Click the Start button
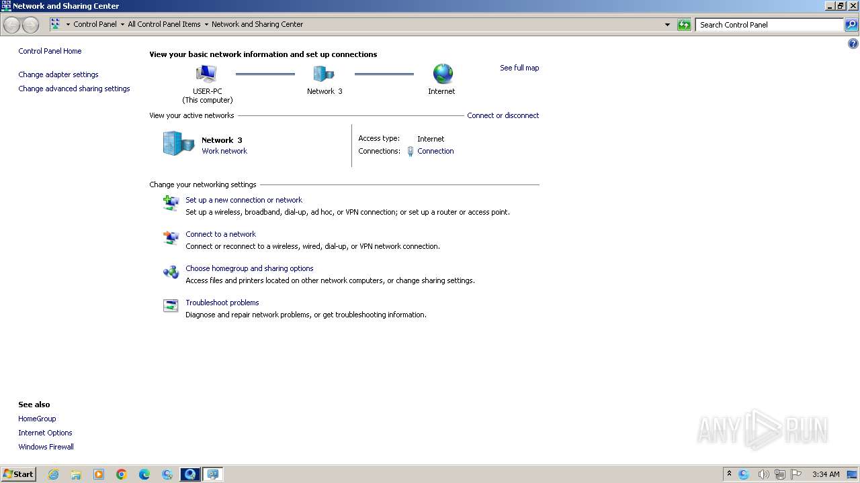 coord(18,474)
